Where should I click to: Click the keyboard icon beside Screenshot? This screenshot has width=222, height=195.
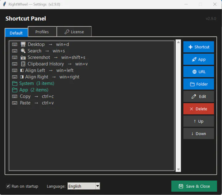[15, 57]
